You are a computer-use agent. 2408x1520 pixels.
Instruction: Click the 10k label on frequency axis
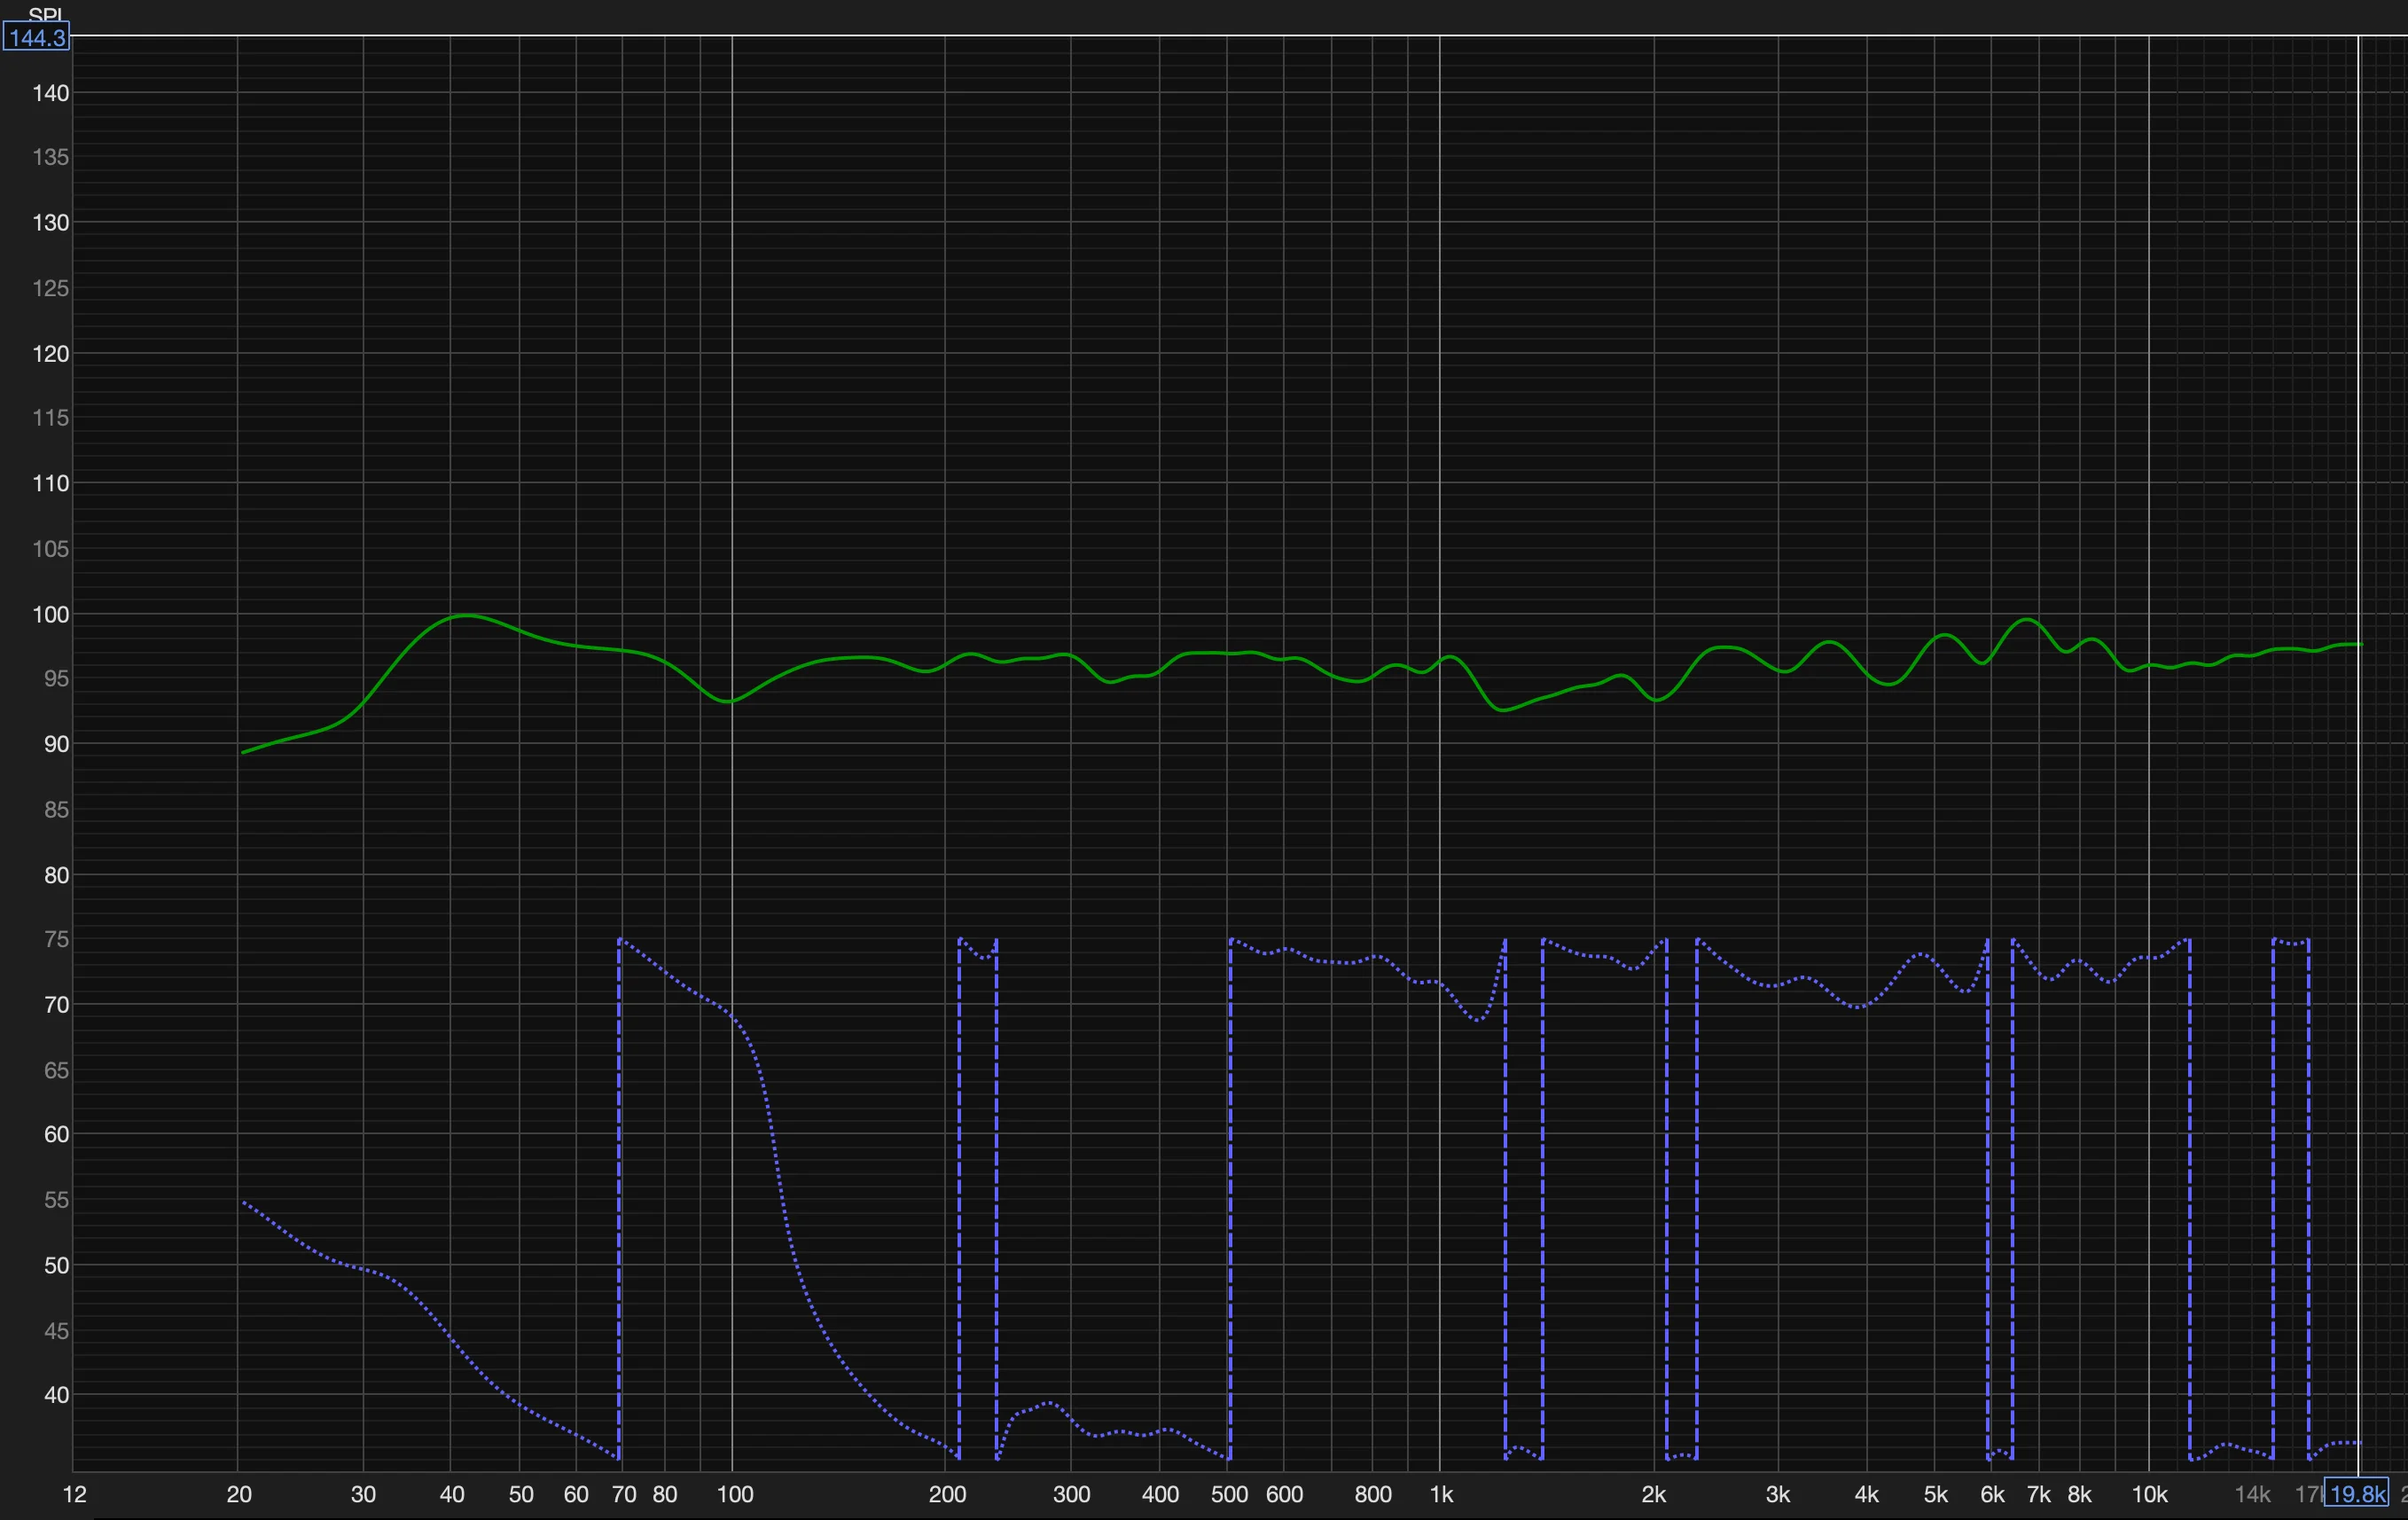point(2150,1495)
